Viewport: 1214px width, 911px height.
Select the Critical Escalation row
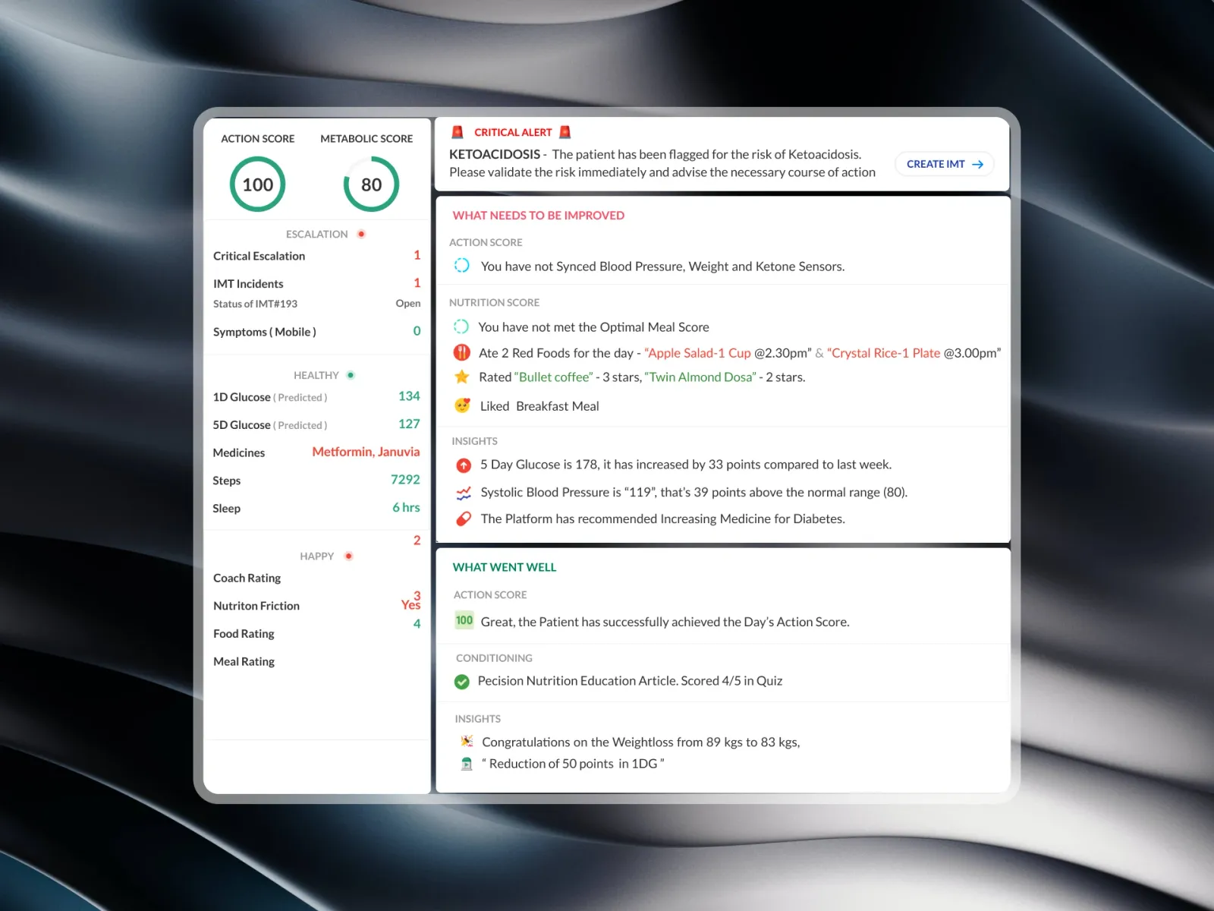pos(317,256)
